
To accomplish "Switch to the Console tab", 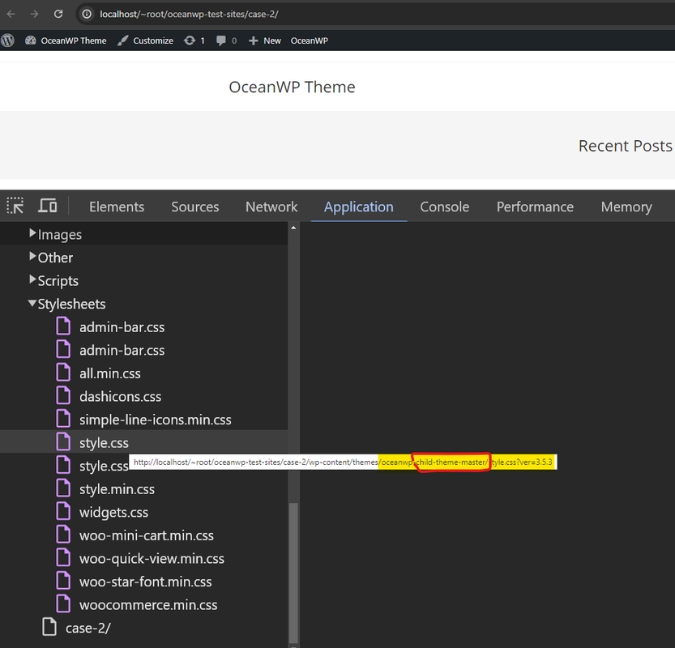I will tap(445, 207).
